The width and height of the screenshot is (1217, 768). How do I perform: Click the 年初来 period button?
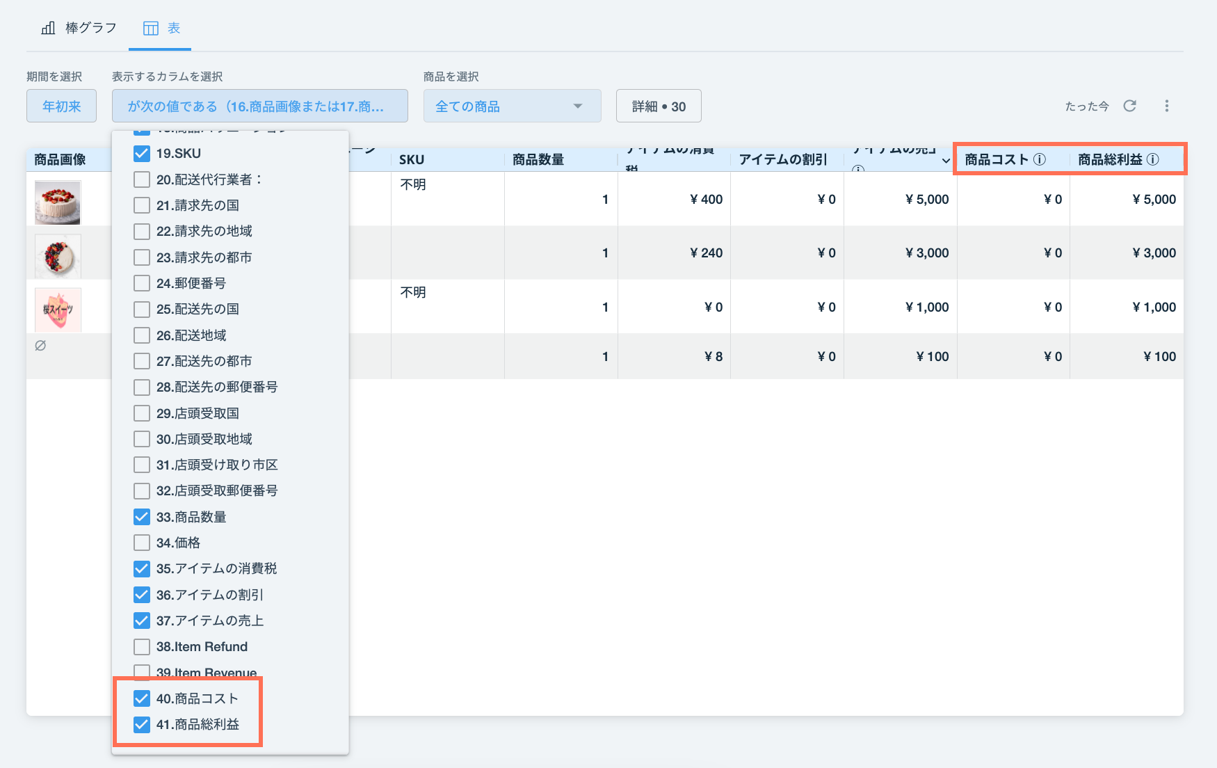pyautogui.click(x=61, y=106)
